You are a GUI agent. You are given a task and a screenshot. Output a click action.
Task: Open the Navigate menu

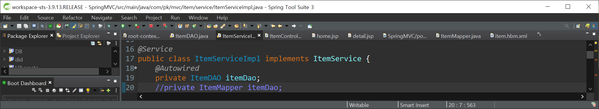click(101, 17)
